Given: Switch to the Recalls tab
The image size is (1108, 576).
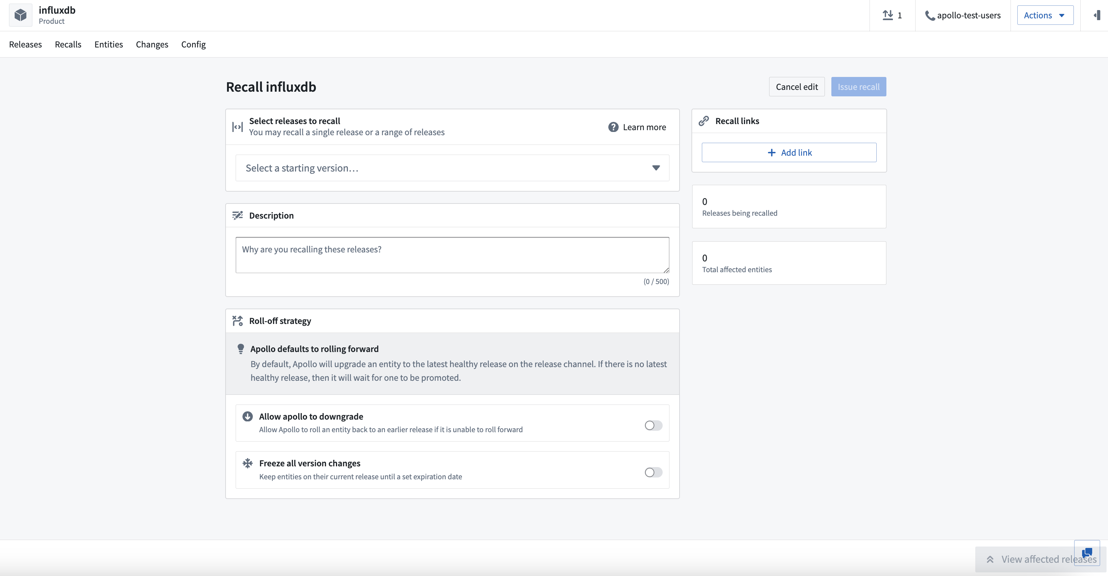Looking at the screenshot, I should [x=68, y=44].
